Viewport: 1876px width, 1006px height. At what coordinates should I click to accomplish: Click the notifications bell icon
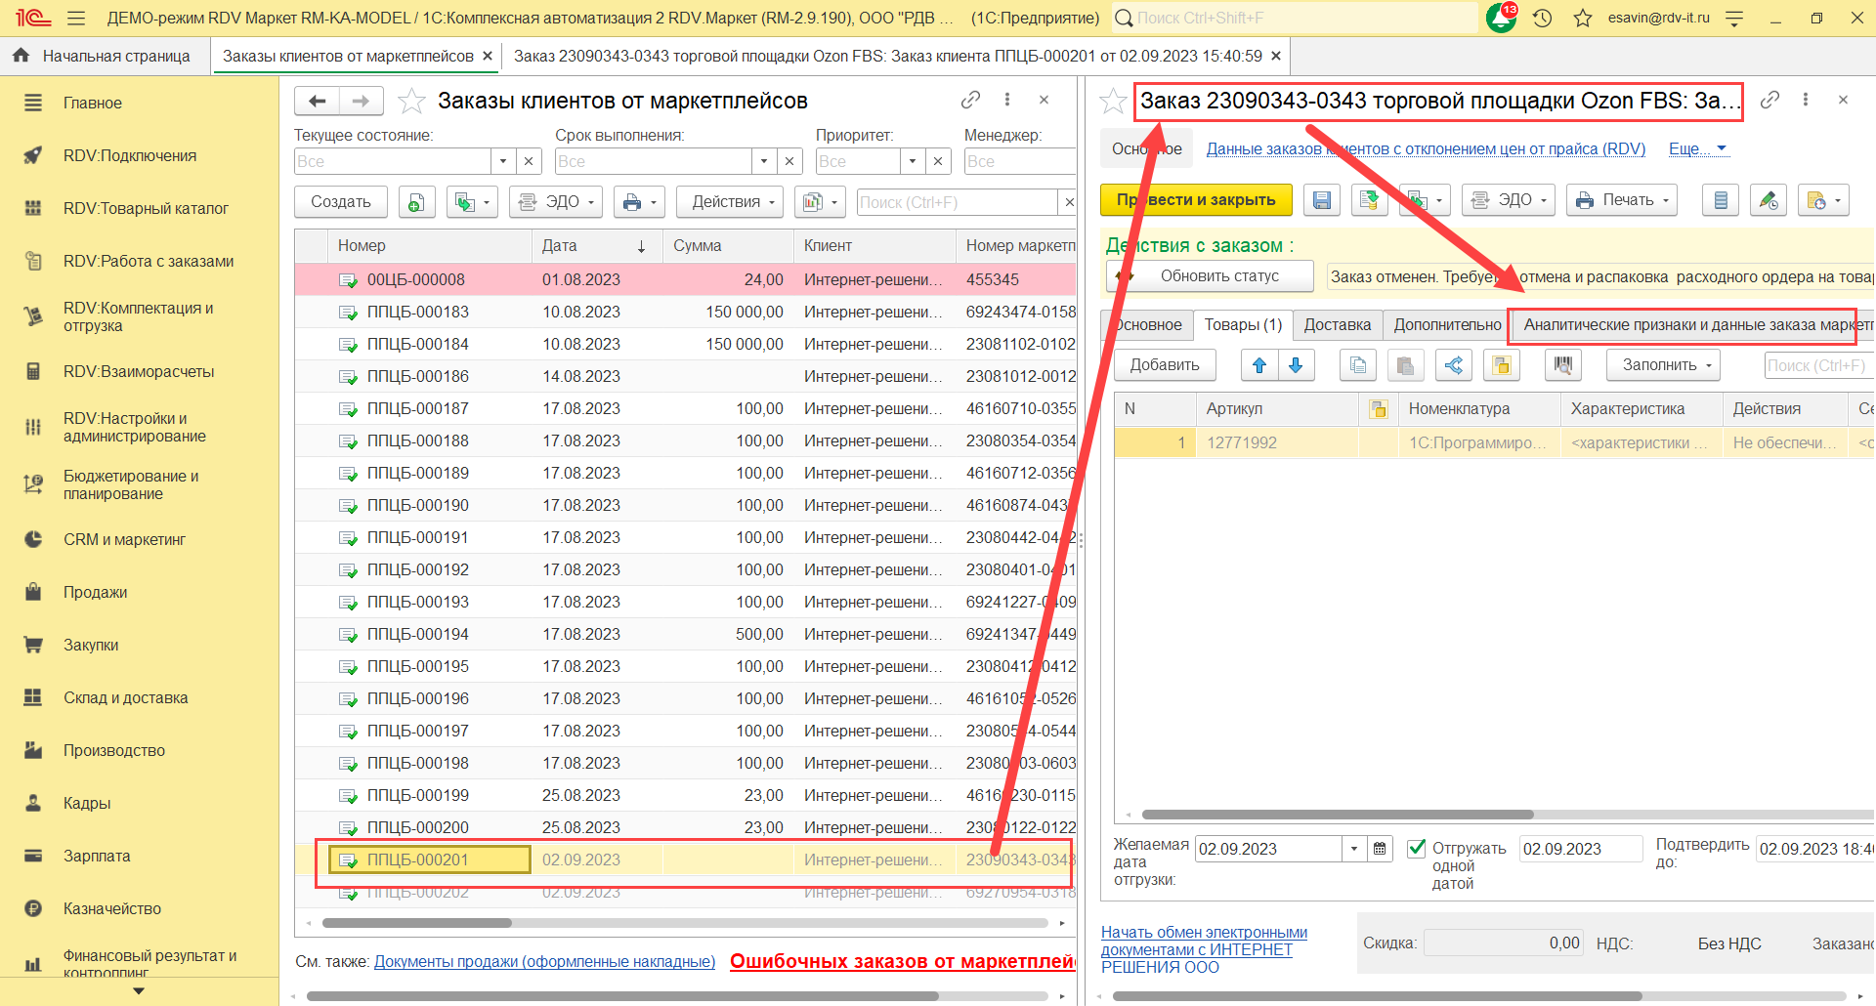pyautogui.click(x=1500, y=19)
